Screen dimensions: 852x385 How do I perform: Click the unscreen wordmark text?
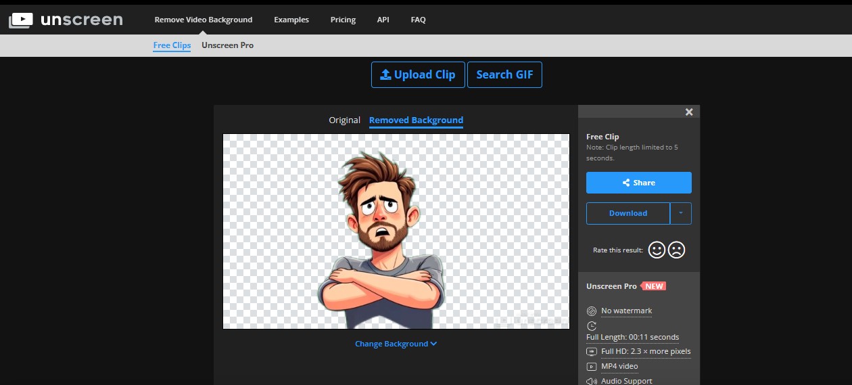click(81, 20)
